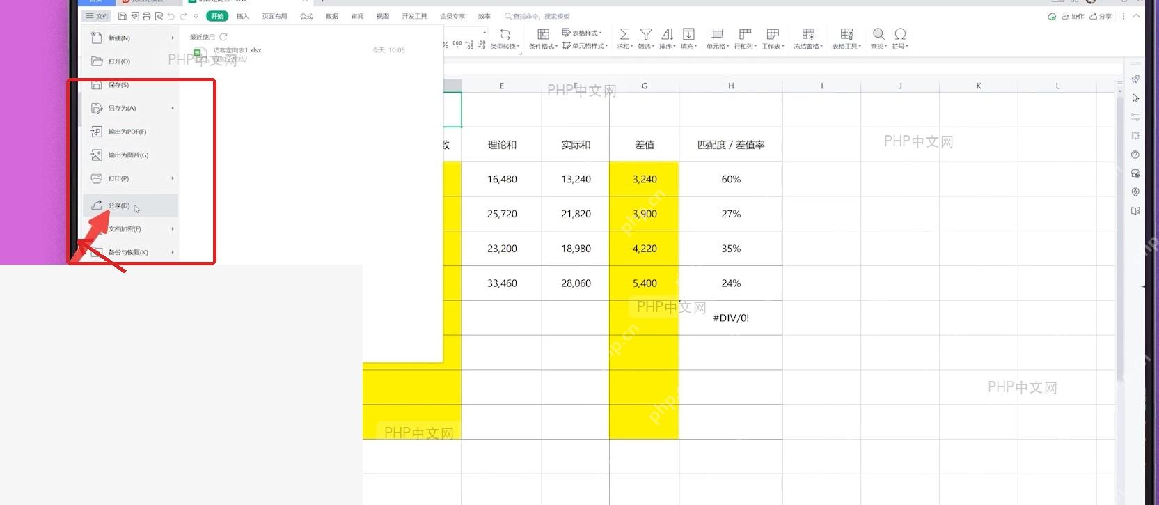Click the quick-access save icon
The width and height of the screenshot is (1159, 505).
[123, 16]
